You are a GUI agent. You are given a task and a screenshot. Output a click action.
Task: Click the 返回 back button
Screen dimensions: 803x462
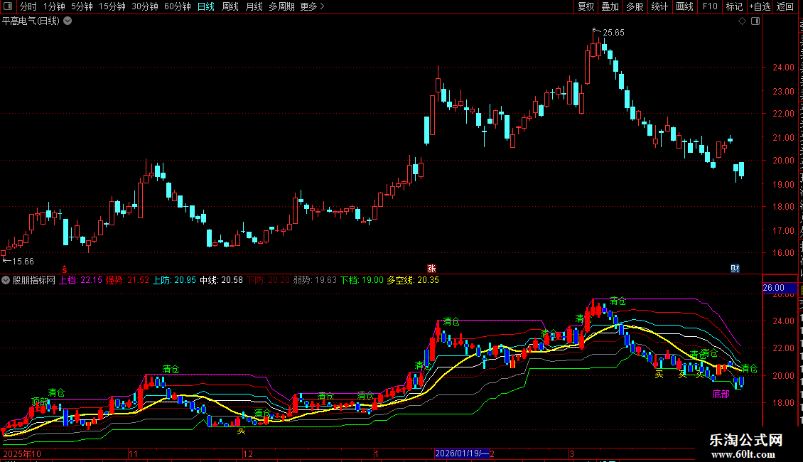[785, 6]
